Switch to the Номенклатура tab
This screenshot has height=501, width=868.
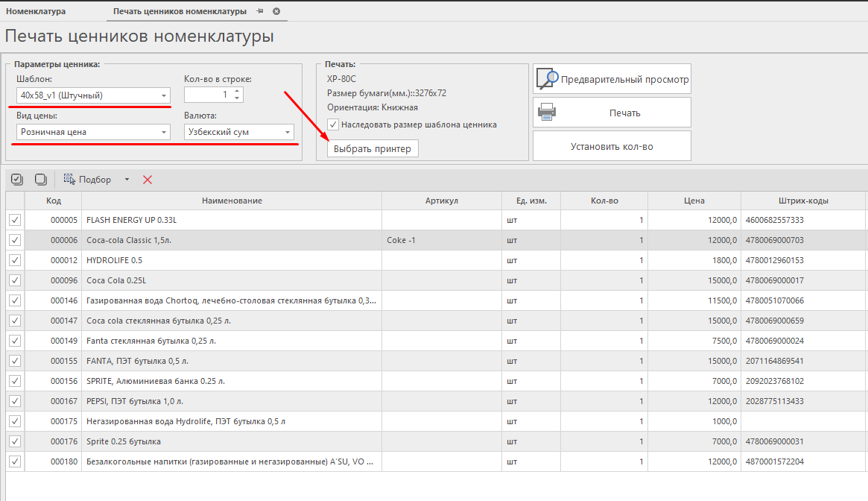[36, 12]
